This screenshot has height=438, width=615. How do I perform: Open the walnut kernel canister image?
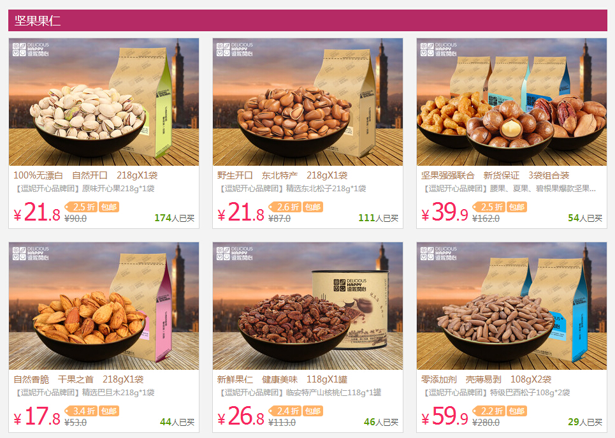pyautogui.click(x=308, y=306)
